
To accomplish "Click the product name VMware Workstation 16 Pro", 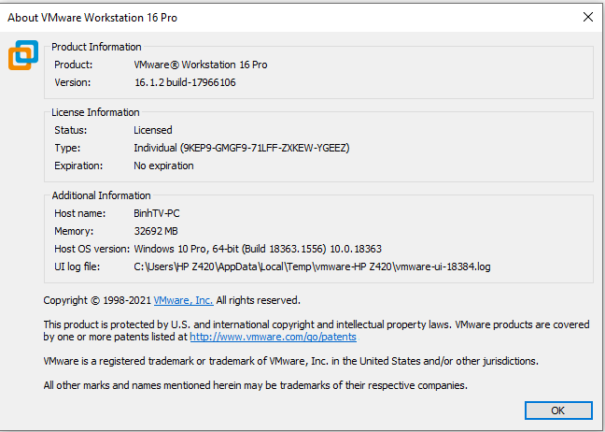I will tap(200, 65).
